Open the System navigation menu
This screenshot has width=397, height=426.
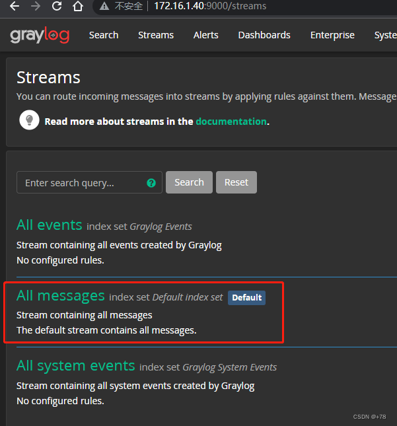(x=386, y=35)
